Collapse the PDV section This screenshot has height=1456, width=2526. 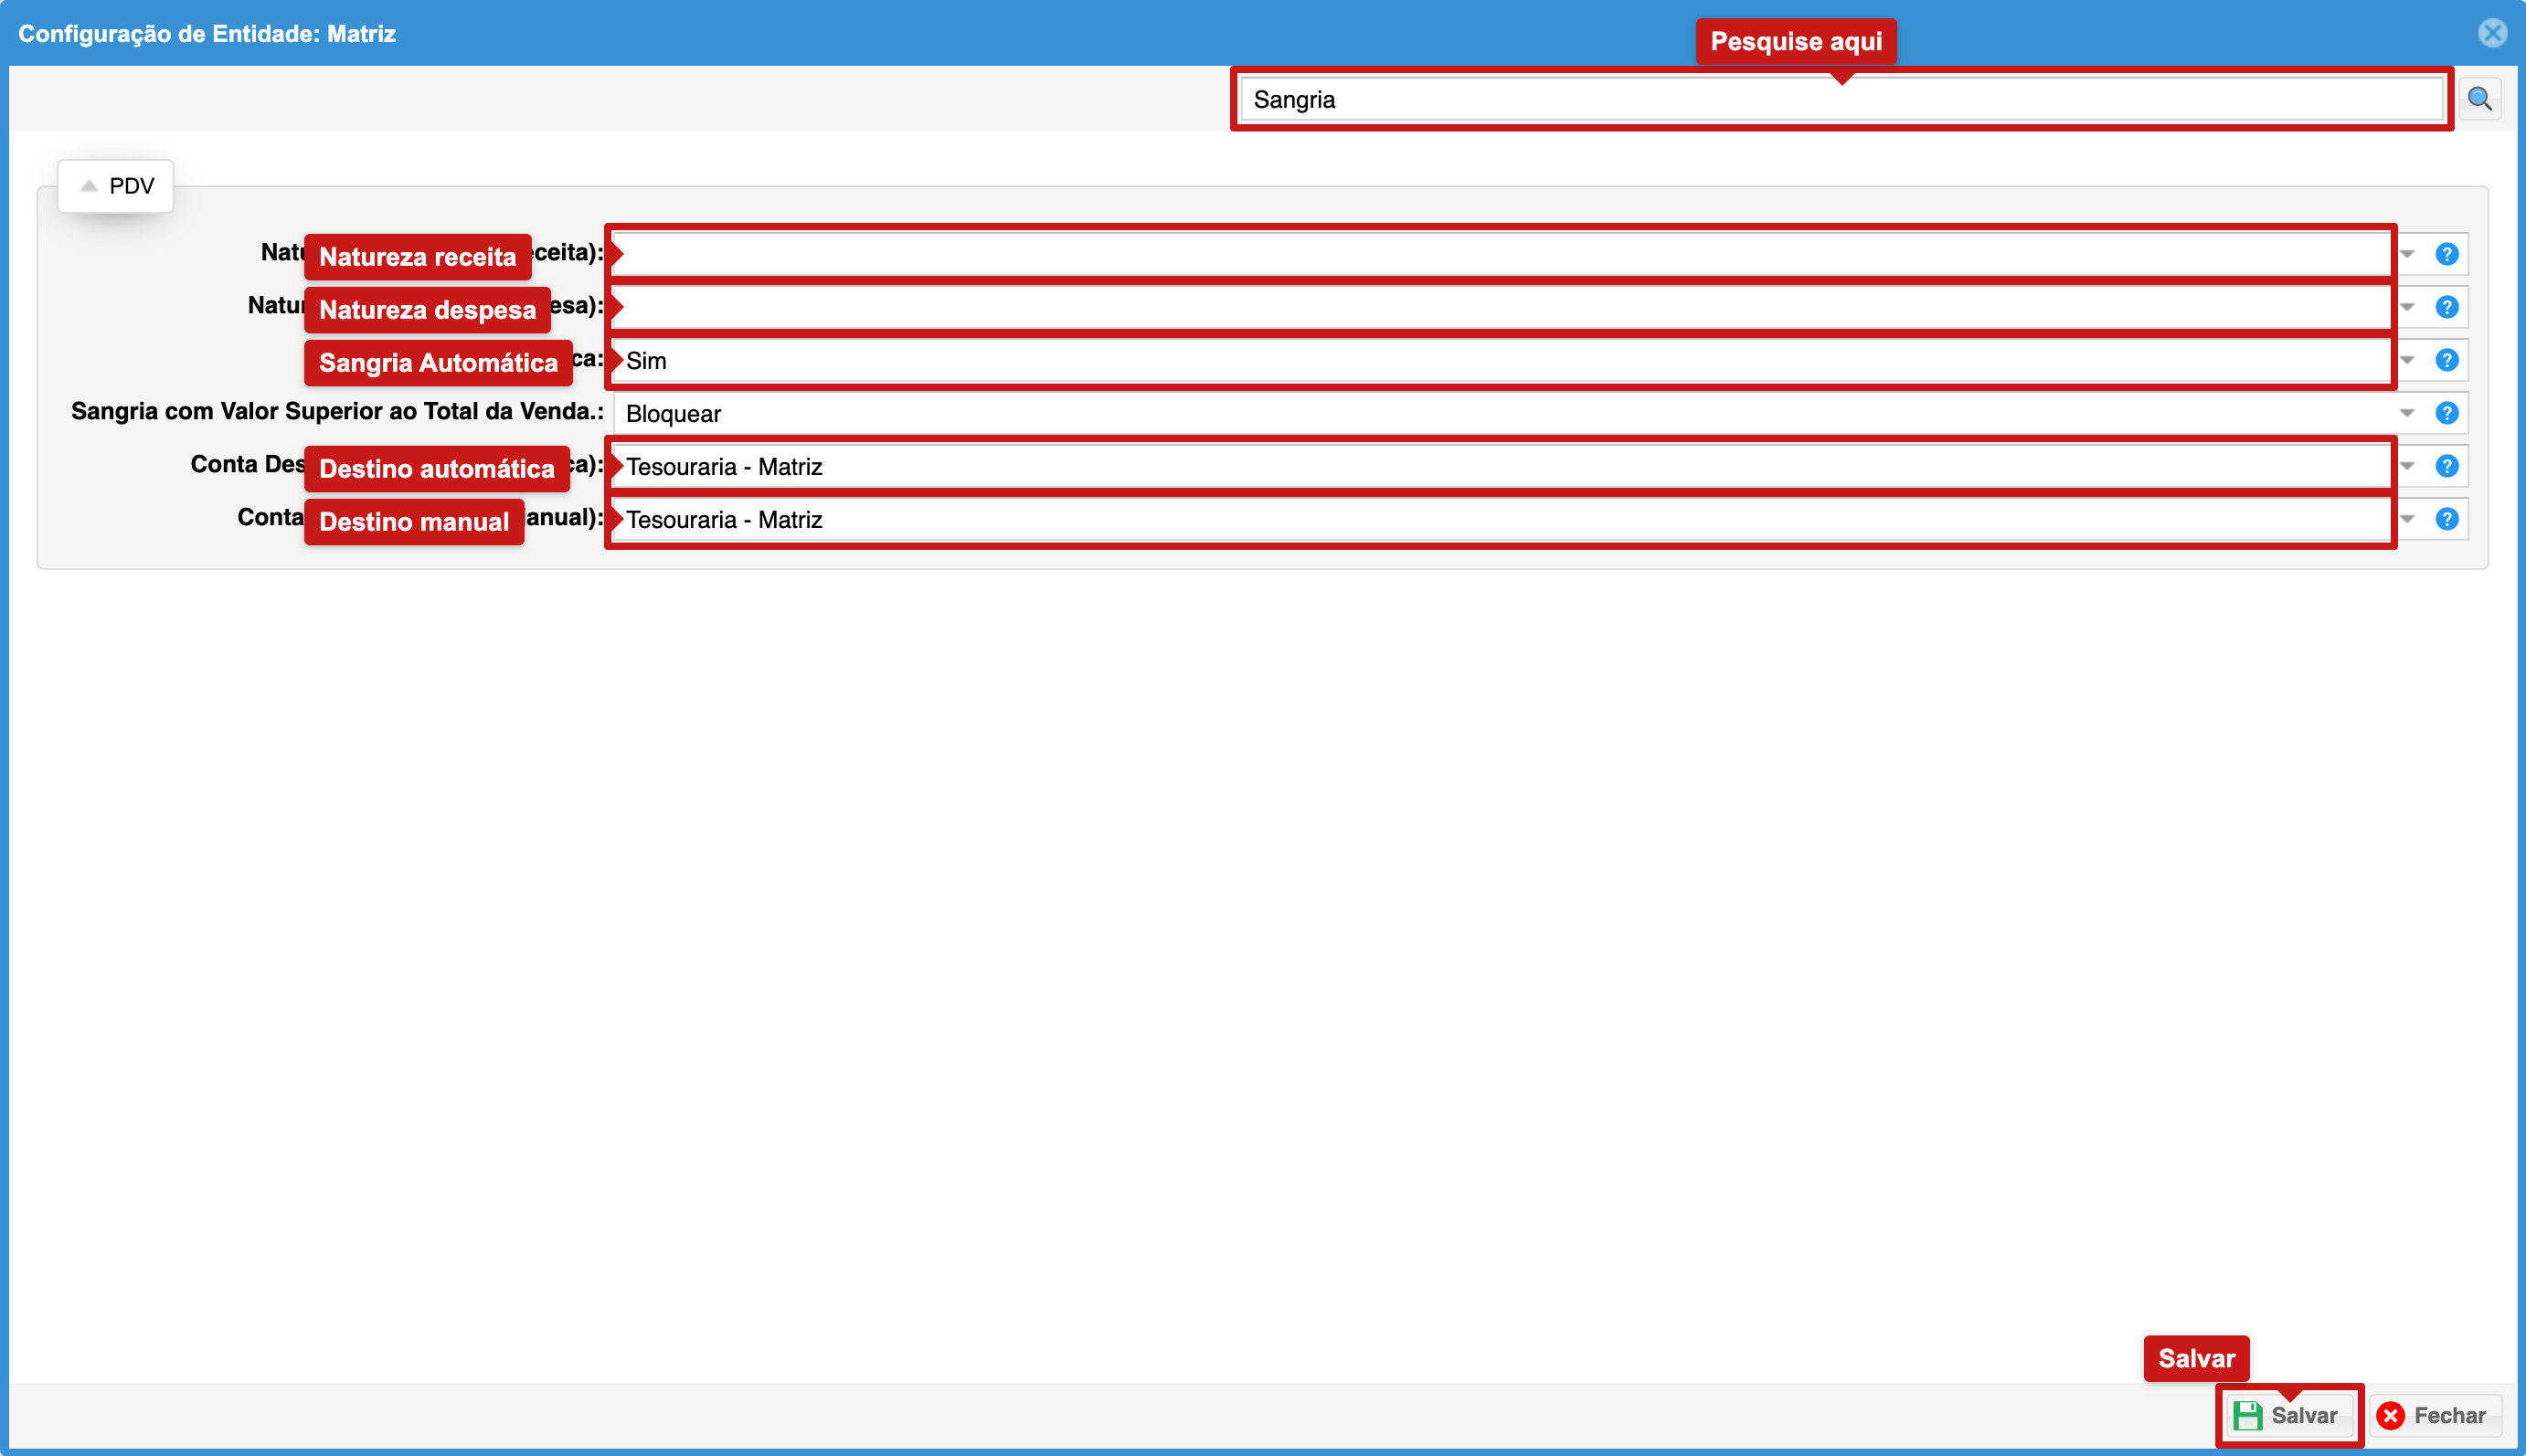(116, 186)
